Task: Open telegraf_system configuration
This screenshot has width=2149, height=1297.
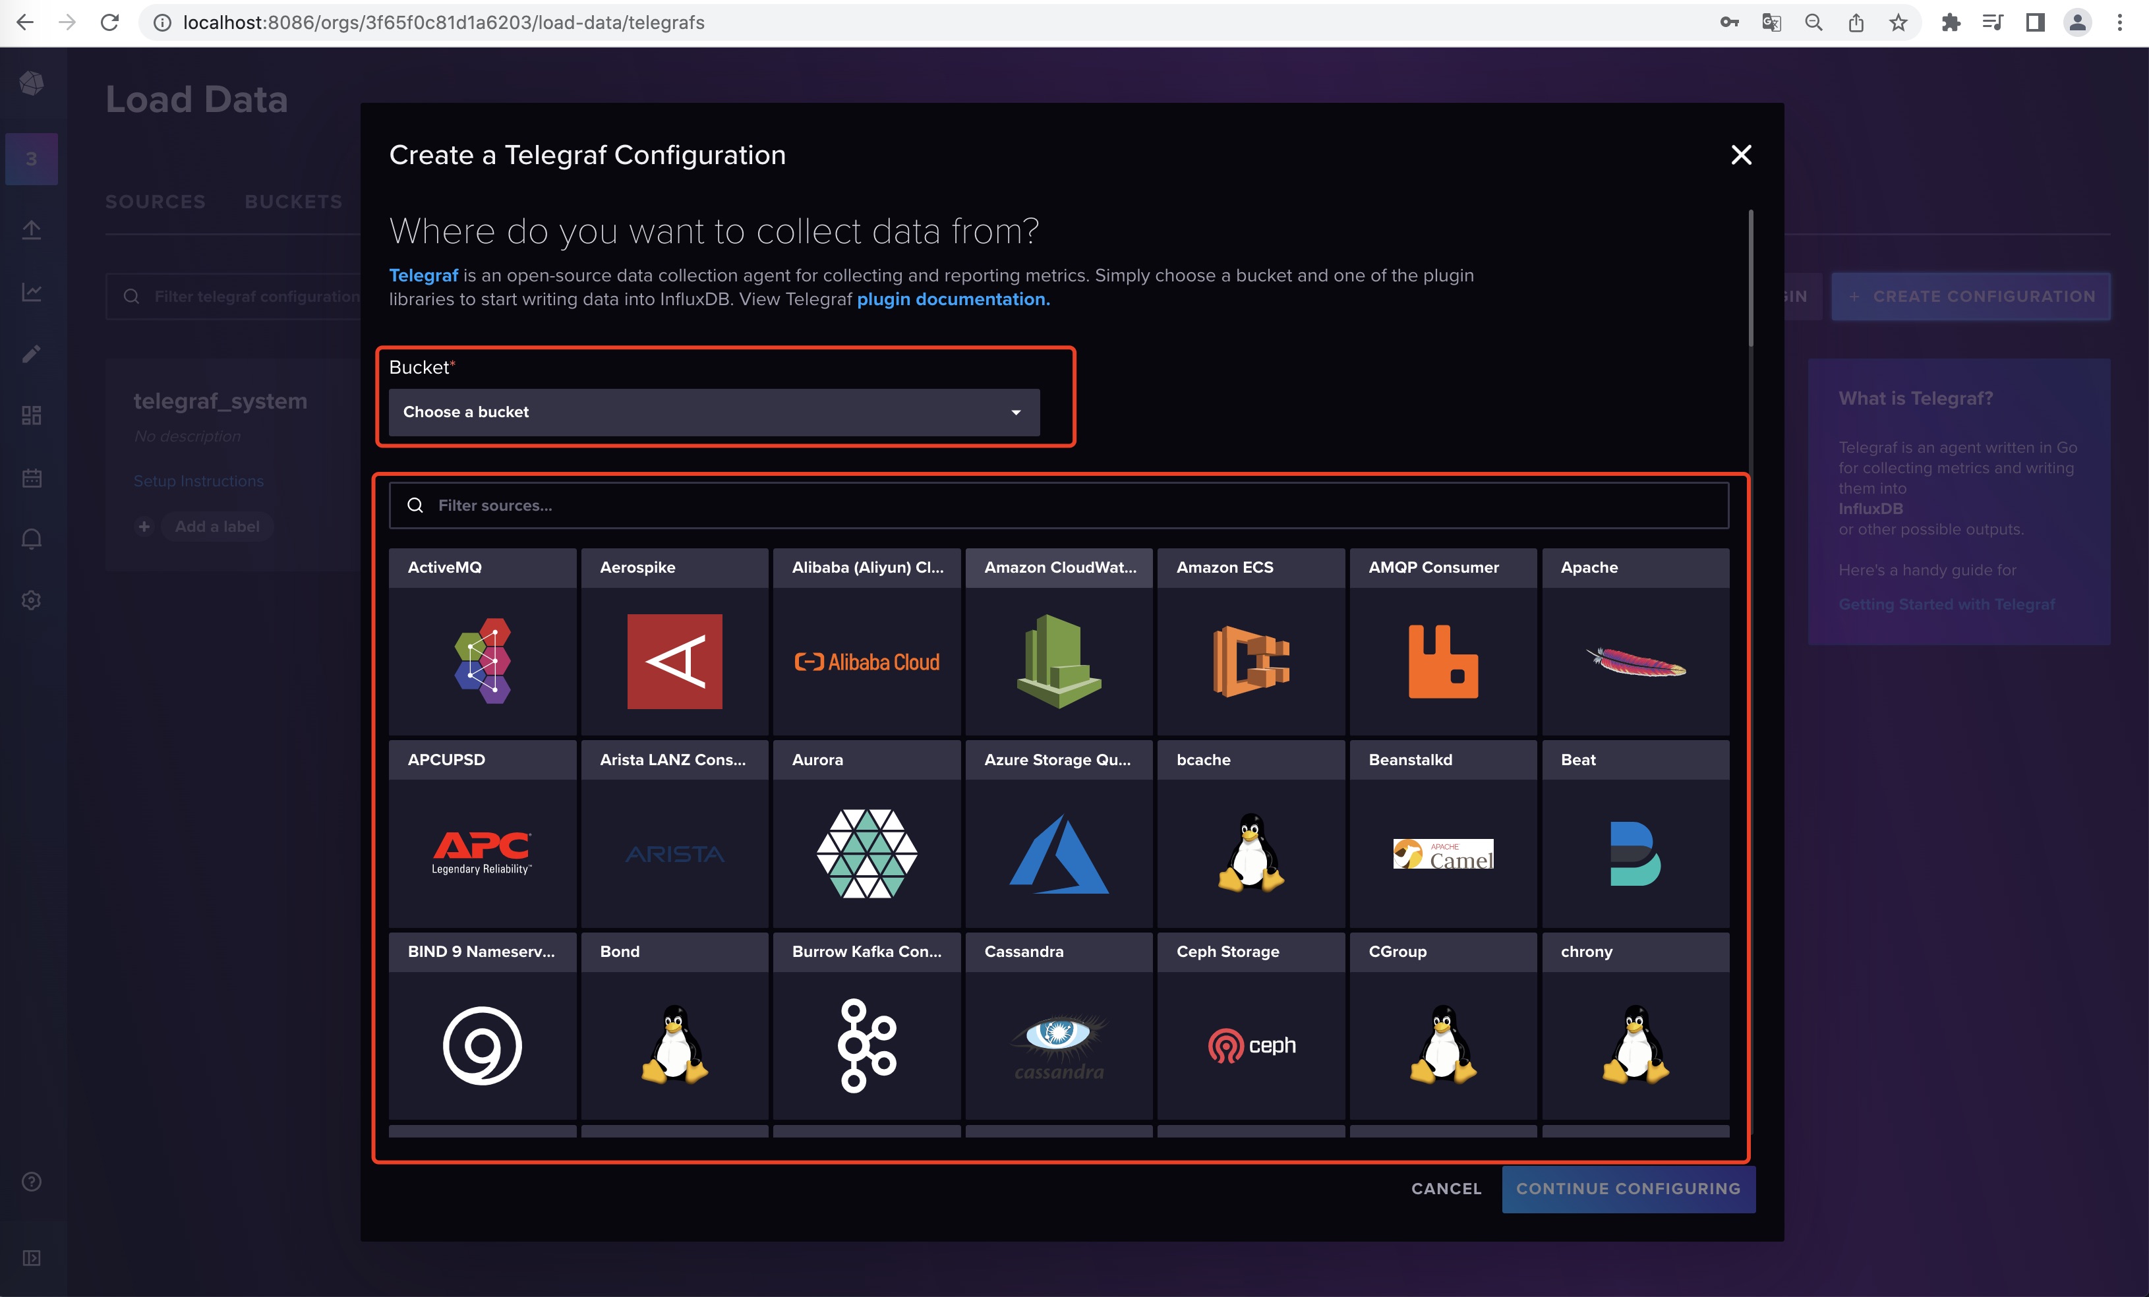Action: coord(220,401)
